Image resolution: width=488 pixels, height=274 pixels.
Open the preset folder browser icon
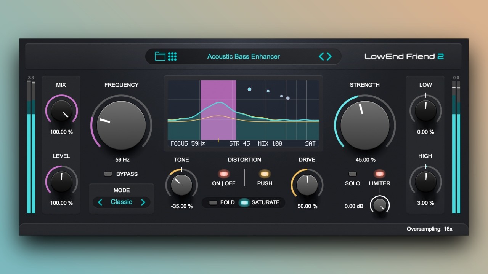pos(160,56)
